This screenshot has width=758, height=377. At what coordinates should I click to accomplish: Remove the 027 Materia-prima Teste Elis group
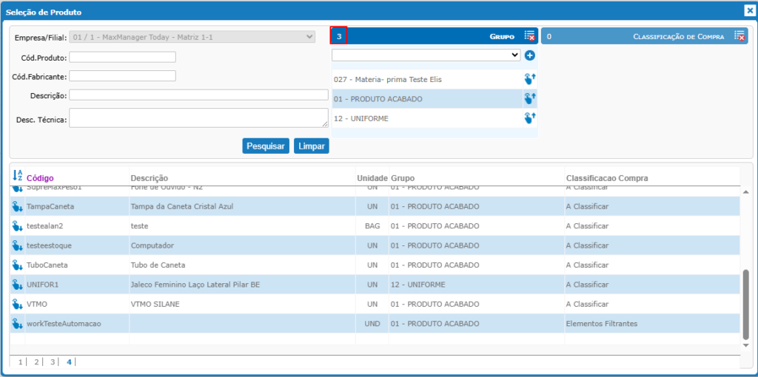pyautogui.click(x=529, y=79)
